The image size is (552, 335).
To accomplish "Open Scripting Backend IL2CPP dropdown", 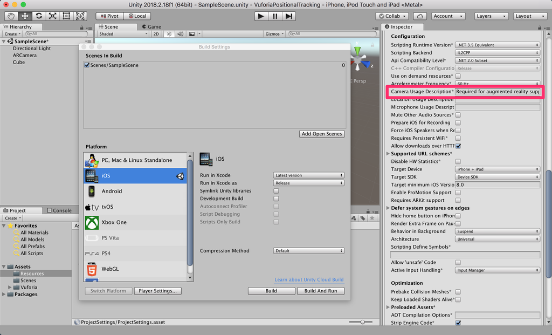I will point(498,52).
